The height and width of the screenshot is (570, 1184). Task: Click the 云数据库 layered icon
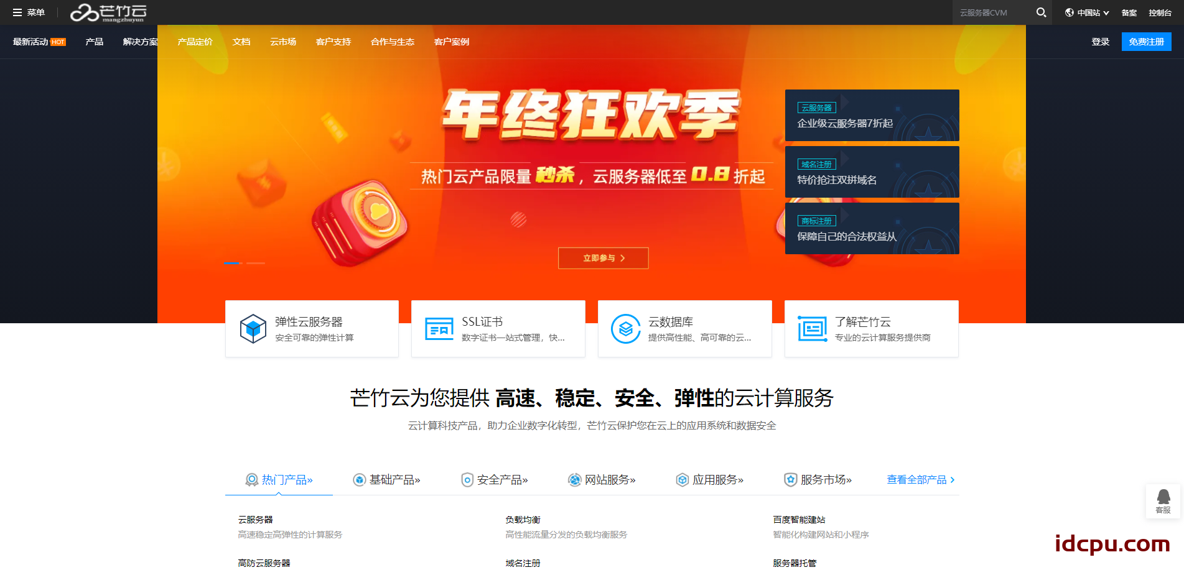[x=626, y=328]
